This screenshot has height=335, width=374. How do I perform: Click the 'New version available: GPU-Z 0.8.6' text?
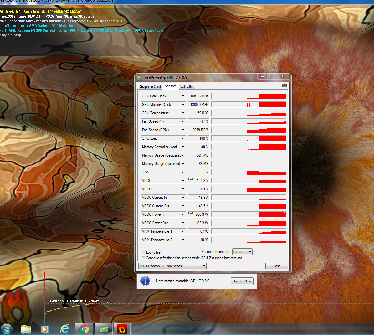[183, 281]
